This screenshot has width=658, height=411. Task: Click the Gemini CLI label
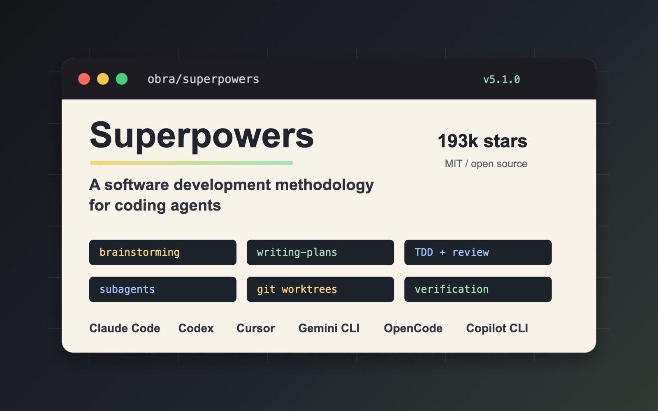pyautogui.click(x=329, y=328)
